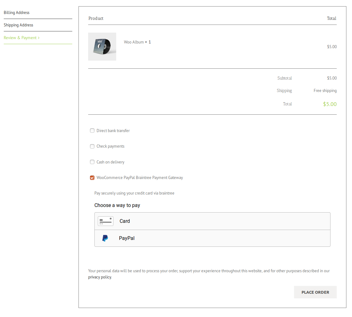352x317 pixels.
Task: Open the privacy policy link
Action: click(x=99, y=277)
